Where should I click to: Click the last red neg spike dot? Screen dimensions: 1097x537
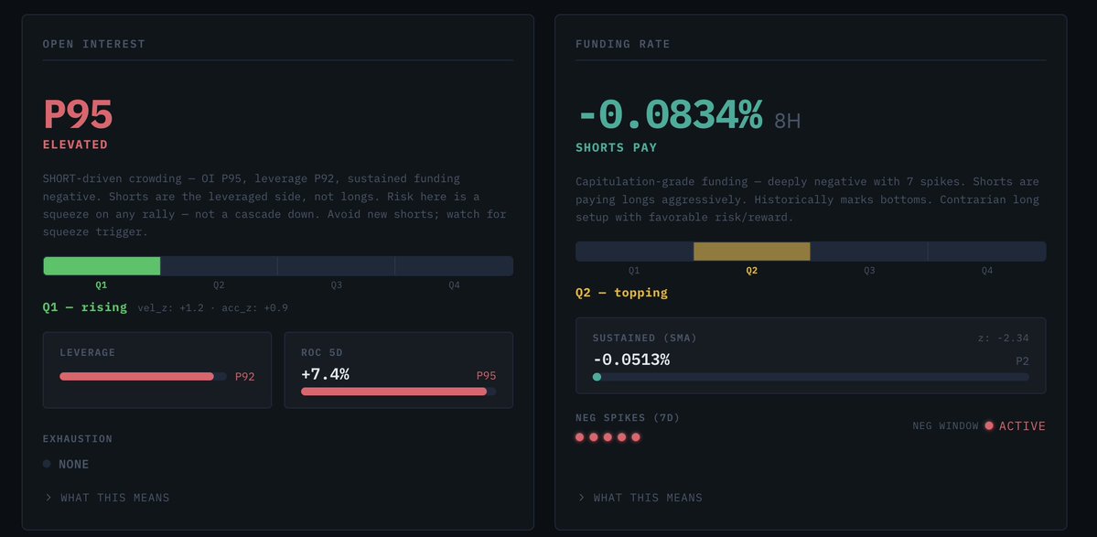(x=636, y=437)
